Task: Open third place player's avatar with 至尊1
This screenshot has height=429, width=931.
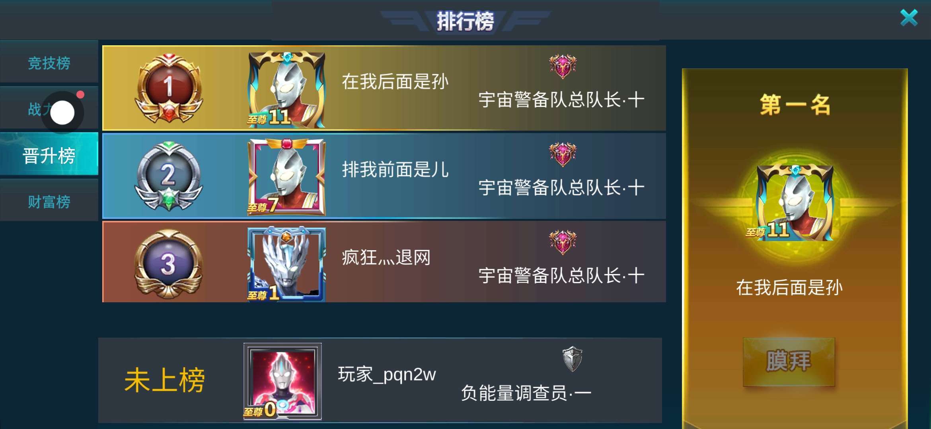Action: point(286,265)
